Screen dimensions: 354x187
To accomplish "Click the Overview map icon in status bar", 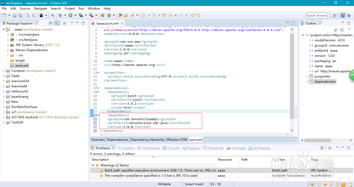I will tap(320, 185).
